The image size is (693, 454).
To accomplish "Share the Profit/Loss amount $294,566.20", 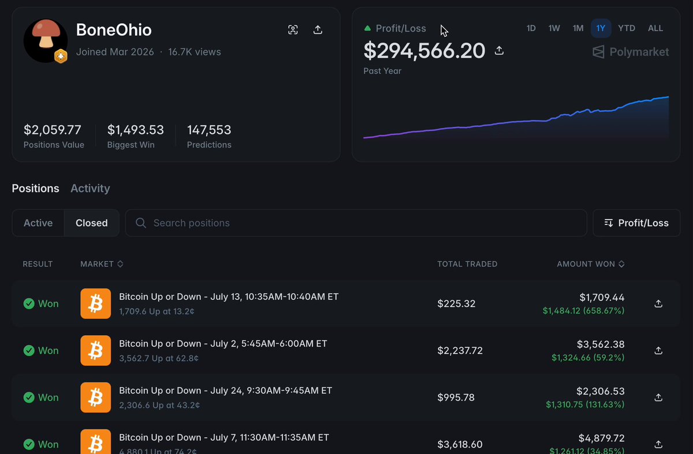I will 500,51.
